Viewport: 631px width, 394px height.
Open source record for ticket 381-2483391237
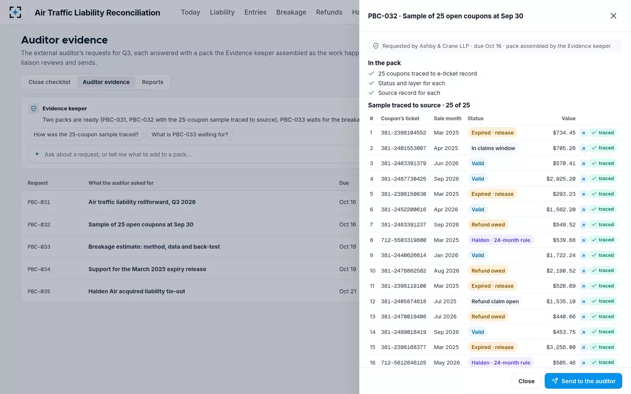(x=583, y=225)
